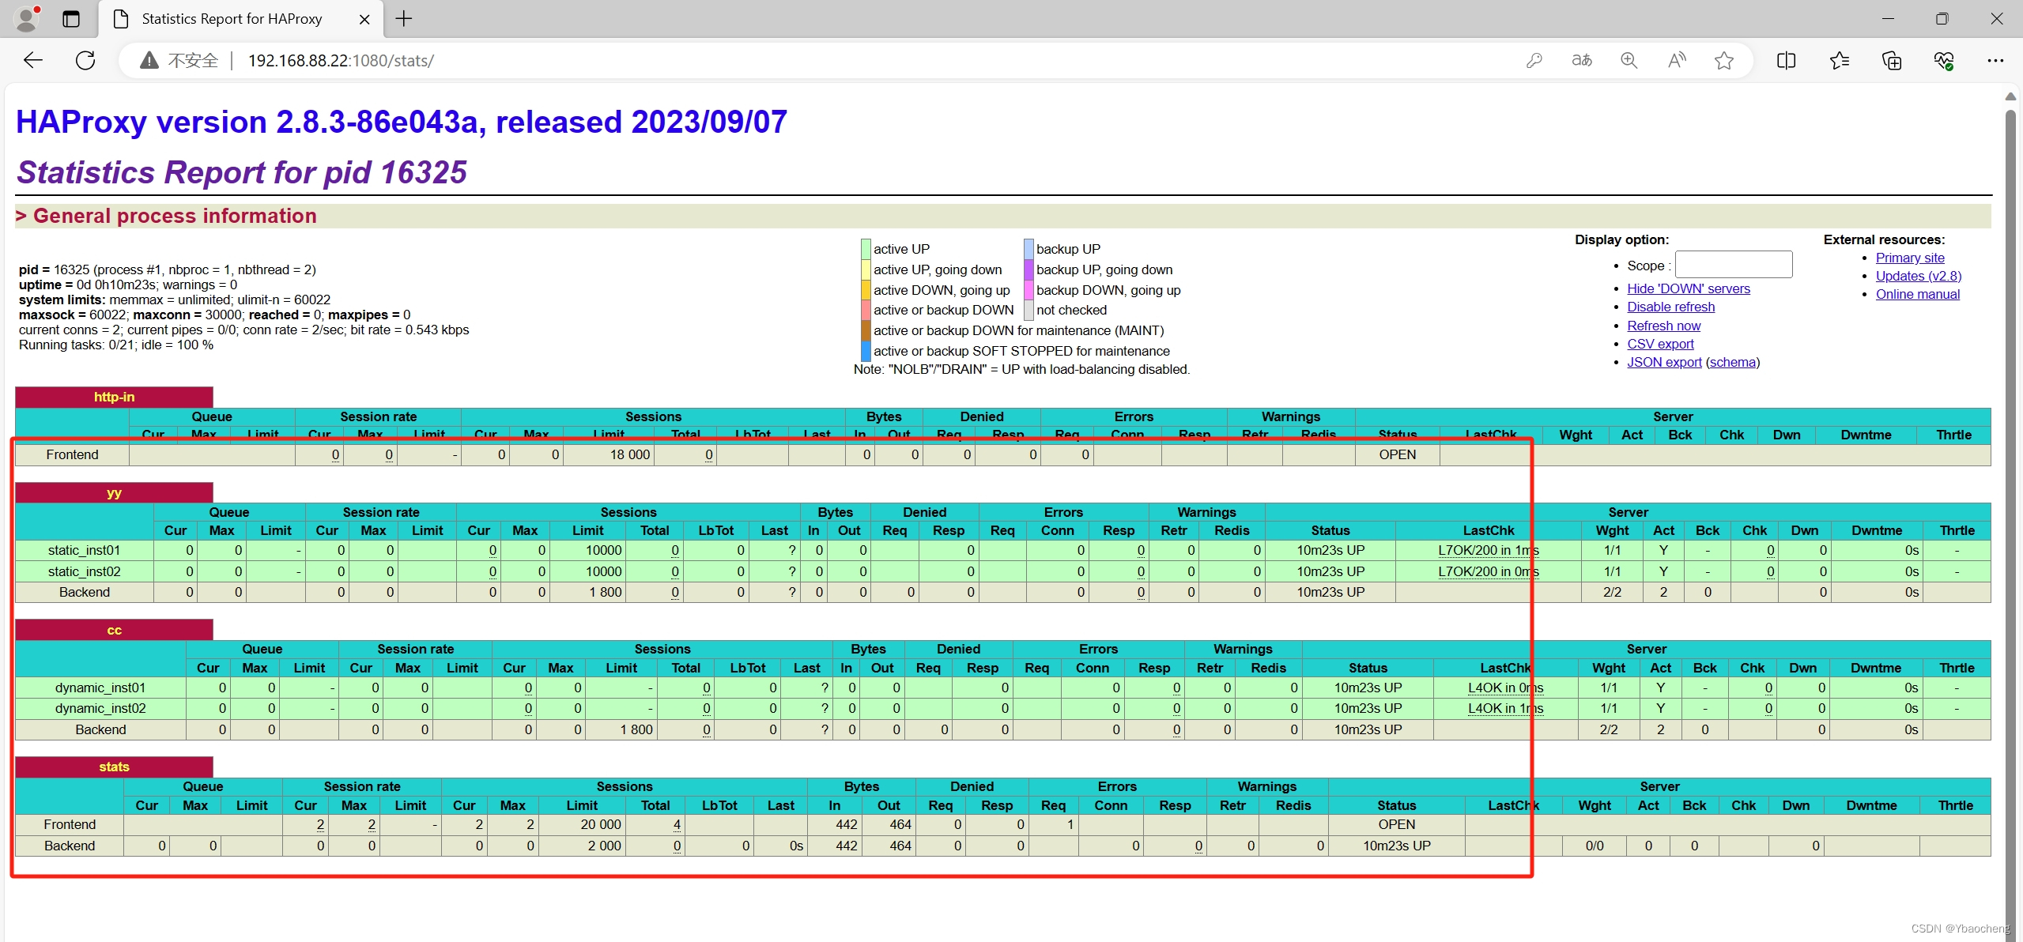The image size is (2023, 942).
Task: Restore the browser window size
Action: click(1942, 19)
